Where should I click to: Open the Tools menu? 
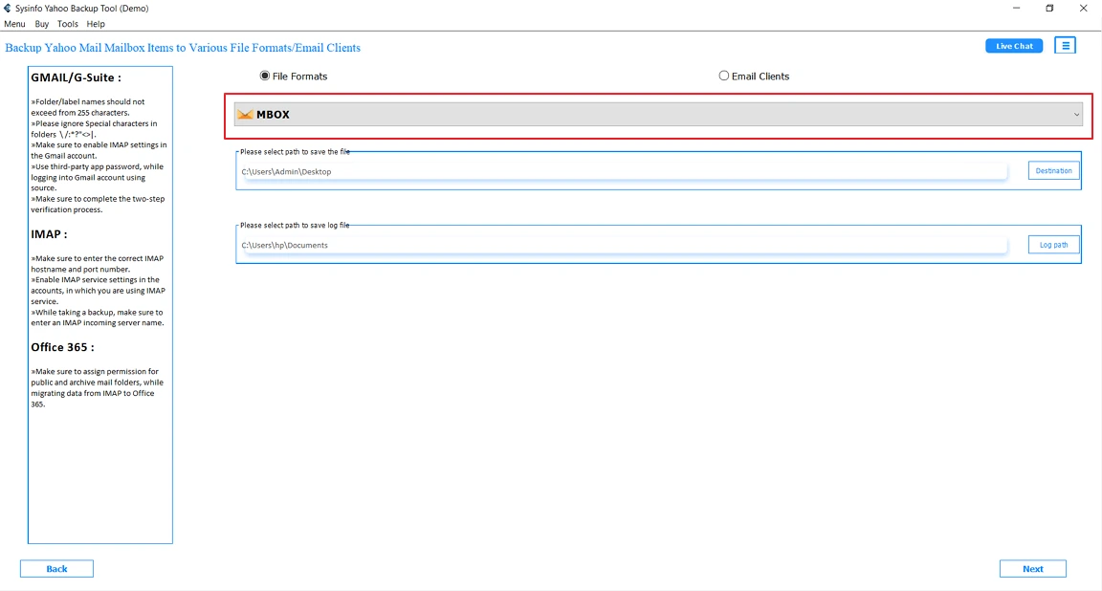[68, 24]
